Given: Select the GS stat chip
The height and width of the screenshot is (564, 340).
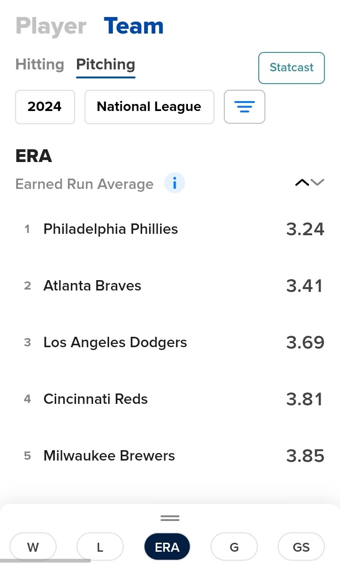Looking at the screenshot, I should coord(301,547).
